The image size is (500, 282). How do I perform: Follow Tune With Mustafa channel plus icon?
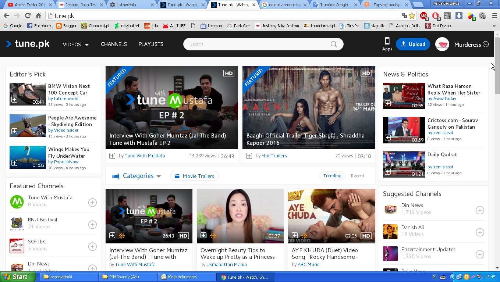(x=92, y=203)
